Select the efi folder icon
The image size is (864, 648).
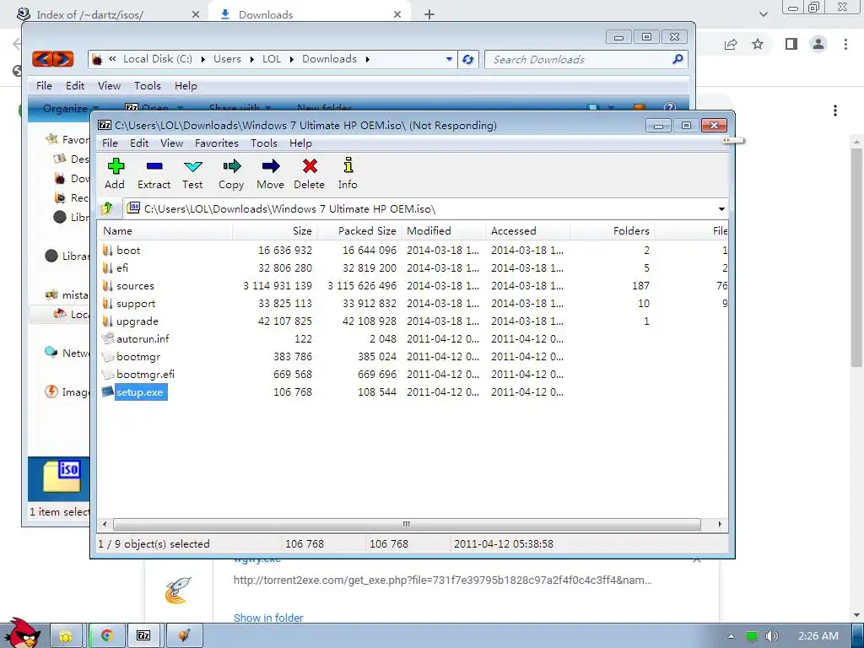pyautogui.click(x=108, y=267)
